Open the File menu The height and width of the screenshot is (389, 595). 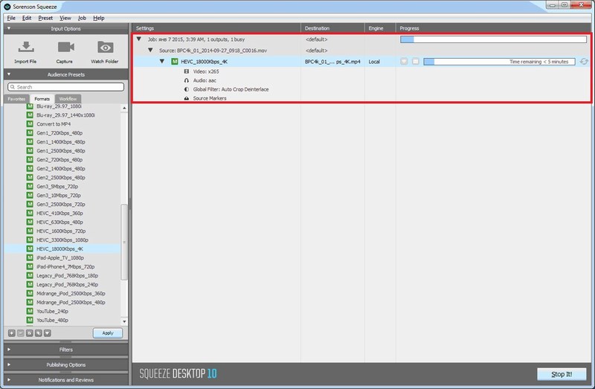(x=11, y=18)
